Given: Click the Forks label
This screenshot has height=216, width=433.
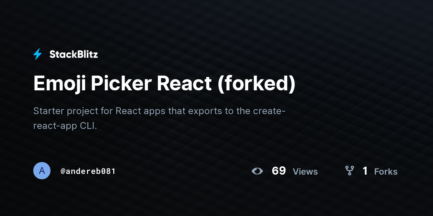Looking at the screenshot, I should click(386, 172).
